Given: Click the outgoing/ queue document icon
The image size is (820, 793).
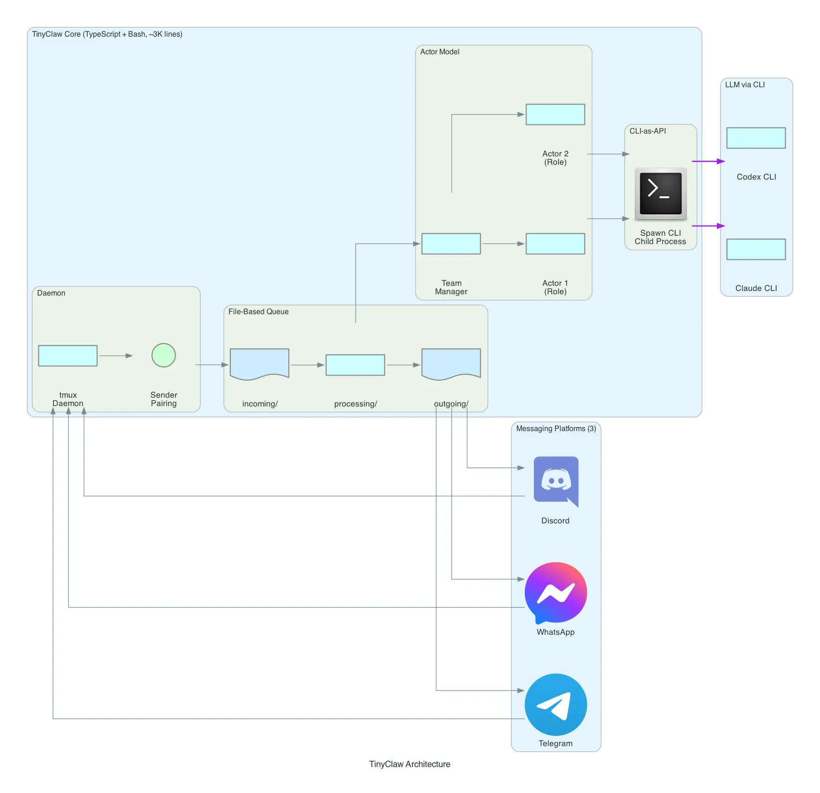Looking at the screenshot, I should [450, 364].
